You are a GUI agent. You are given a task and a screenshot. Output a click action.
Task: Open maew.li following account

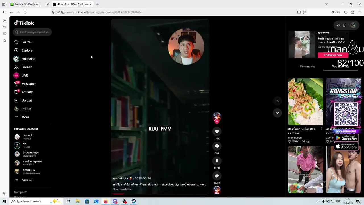[27, 137]
